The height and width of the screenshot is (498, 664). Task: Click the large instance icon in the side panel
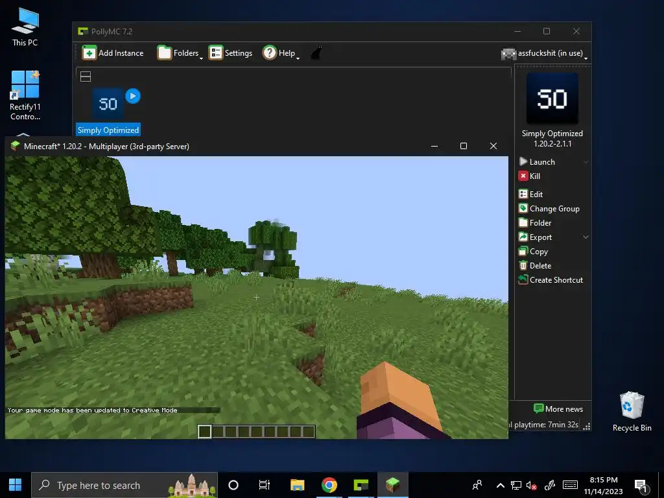(552, 99)
